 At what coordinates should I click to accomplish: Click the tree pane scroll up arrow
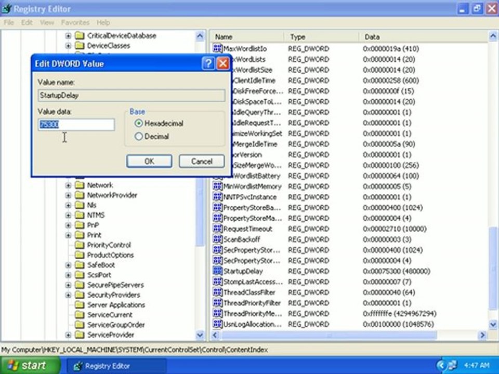tap(200, 36)
